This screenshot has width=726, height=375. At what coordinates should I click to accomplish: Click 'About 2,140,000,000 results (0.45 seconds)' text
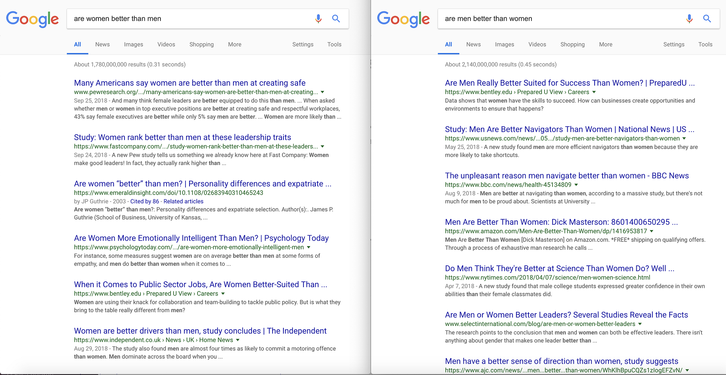(x=501, y=65)
